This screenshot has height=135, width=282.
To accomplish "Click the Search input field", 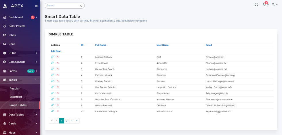I will [x=64, y=5].
